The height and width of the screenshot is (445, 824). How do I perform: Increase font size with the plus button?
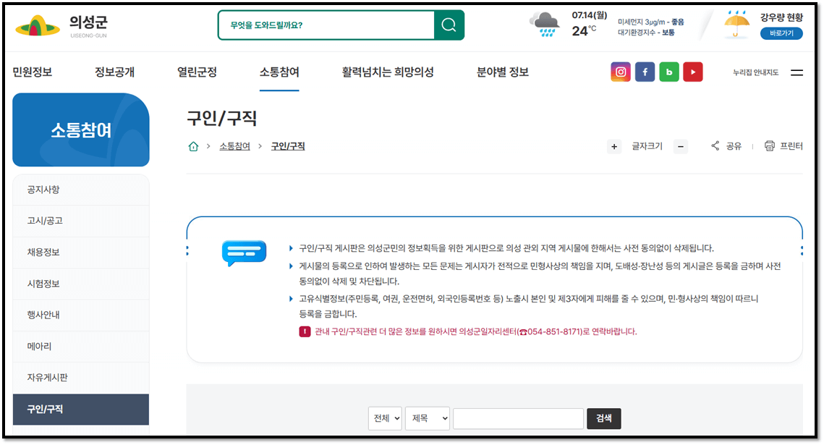pos(613,146)
